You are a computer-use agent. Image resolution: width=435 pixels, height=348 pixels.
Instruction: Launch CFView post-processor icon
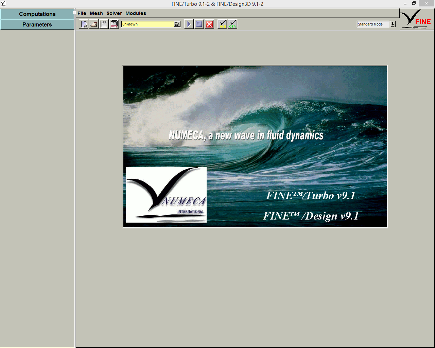point(232,24)
